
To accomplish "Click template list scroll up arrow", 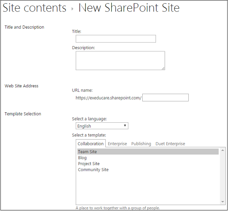I will 223,150.
